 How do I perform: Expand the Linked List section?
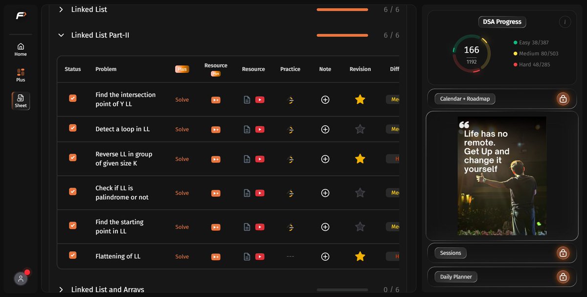61,9
